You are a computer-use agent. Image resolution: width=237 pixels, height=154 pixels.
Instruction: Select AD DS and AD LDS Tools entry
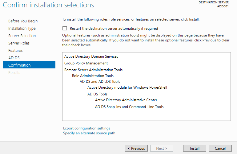click(100, 82)
